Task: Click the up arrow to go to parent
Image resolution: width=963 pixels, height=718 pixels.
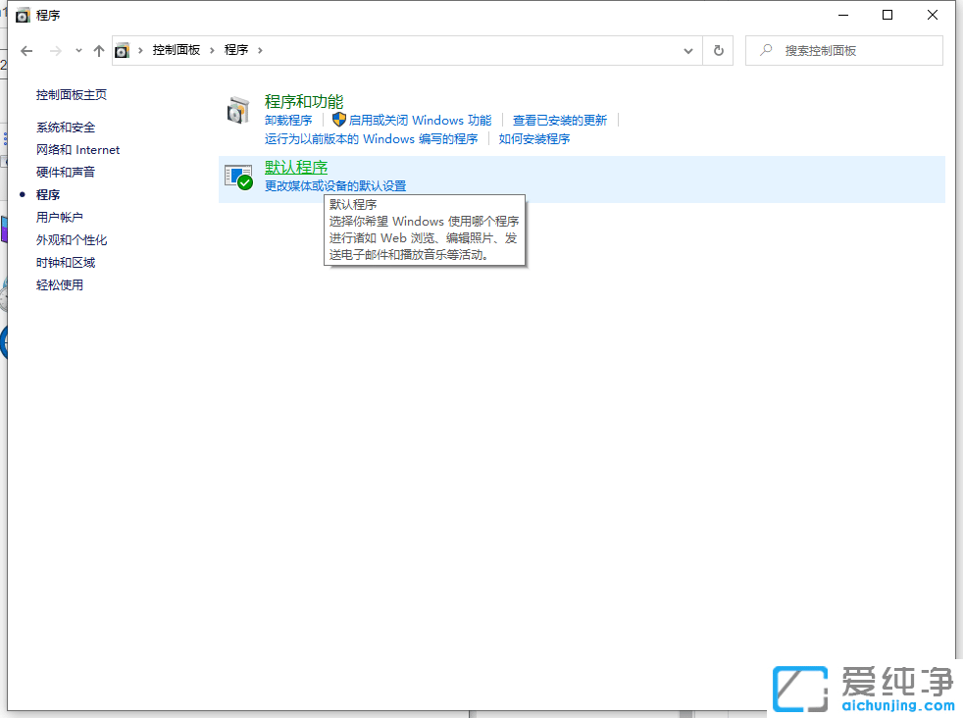Action: click(x=98, y=50)
